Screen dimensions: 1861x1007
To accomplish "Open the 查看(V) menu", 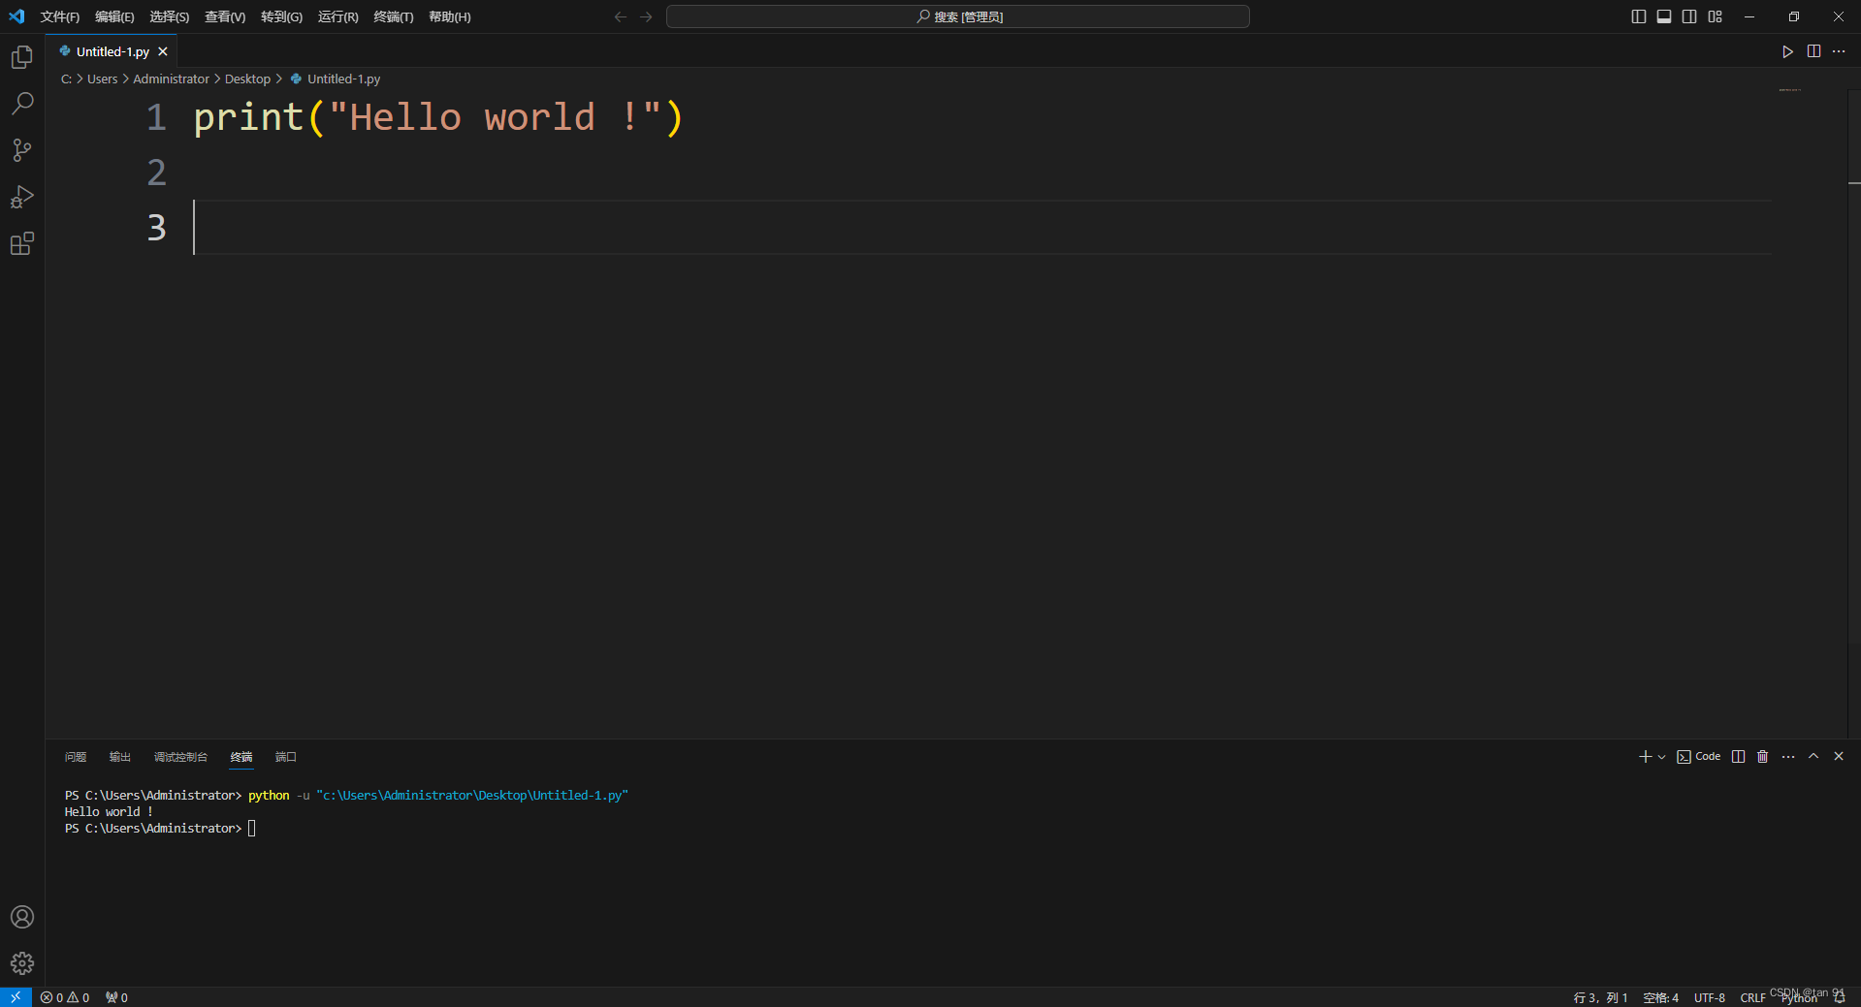I will (x=225, y=16).
